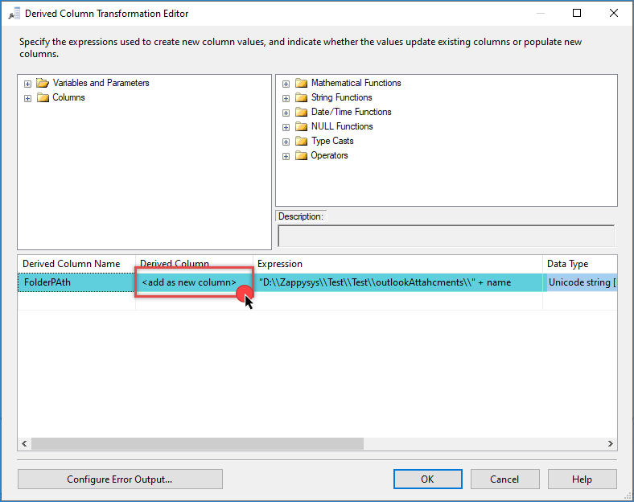This screenshot has height=502, width=634.
Task: Open Configure Error Output dialog
Action: point(120,479)
